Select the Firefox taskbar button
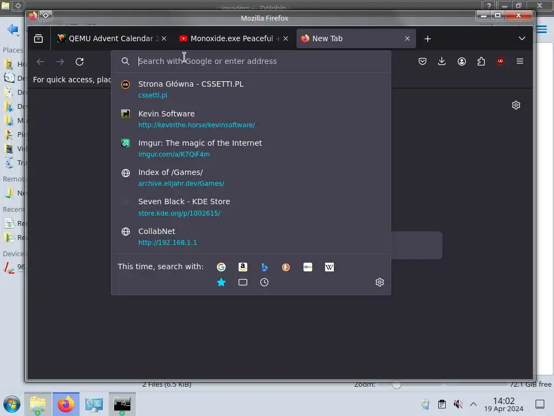This screenshot has width=554, height=416. tap(66, 404)
